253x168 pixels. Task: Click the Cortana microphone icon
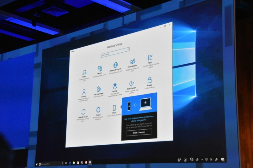[x=62, y=163]
